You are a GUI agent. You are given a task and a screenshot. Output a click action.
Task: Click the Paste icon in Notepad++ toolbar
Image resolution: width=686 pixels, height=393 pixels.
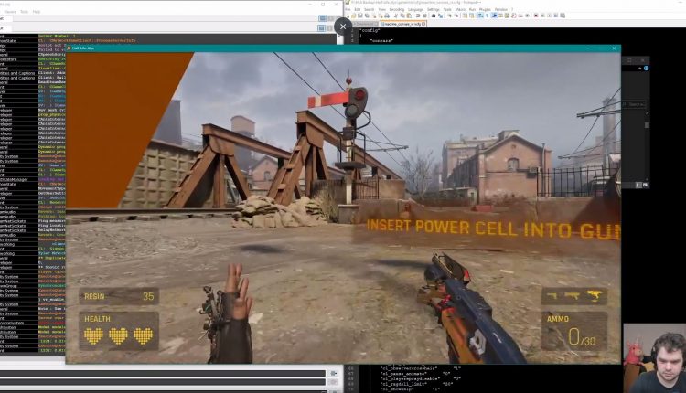coord(409,16)
